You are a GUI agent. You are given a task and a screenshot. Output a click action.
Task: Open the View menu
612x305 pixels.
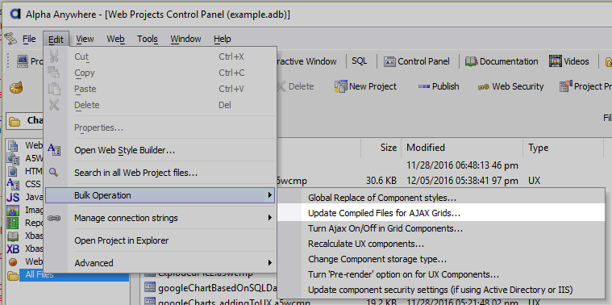click(85, 39)
